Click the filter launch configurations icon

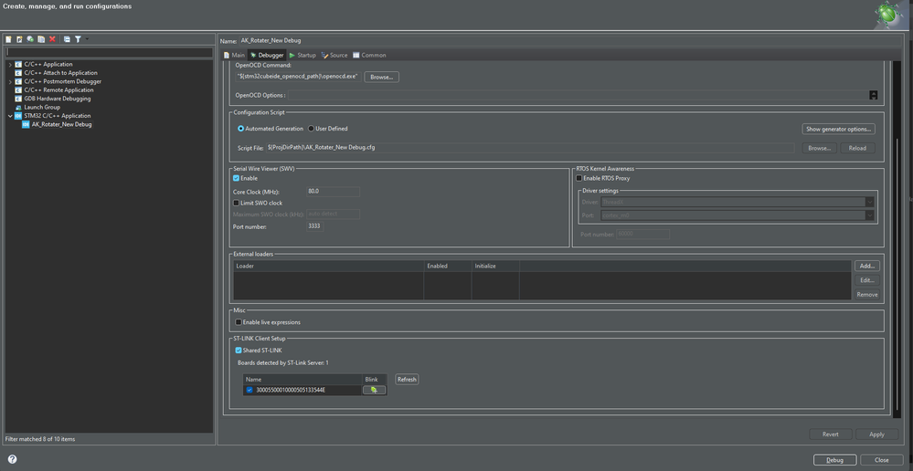pyautogui.click(x=78, y=39)
